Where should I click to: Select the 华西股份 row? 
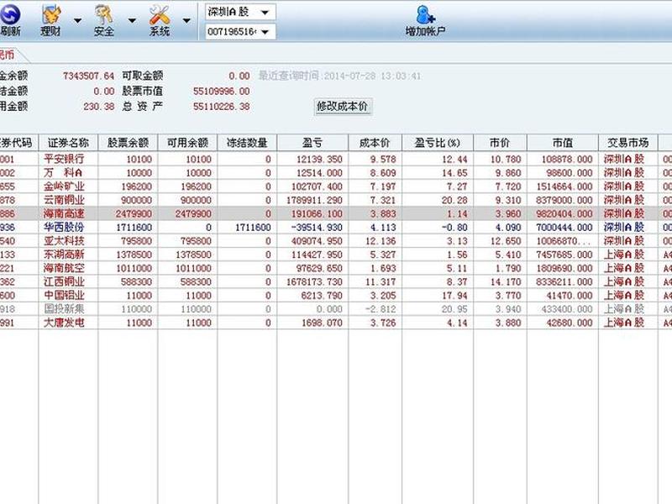pyautogui.click(x=336, y=227)
